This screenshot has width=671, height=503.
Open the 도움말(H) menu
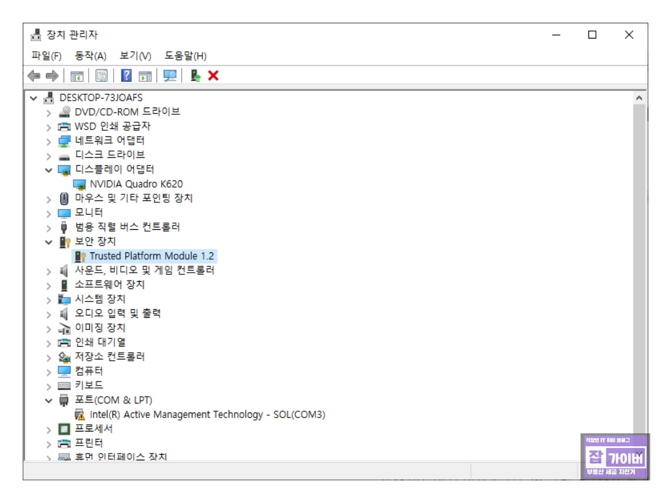[185, 56]
